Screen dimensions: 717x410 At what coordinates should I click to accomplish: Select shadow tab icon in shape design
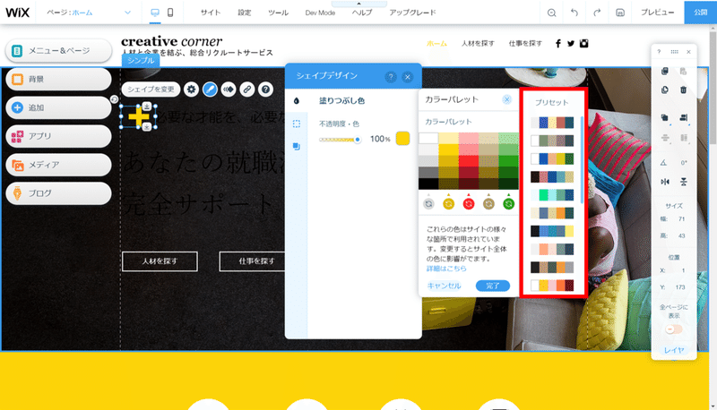click(x=297, y=146)
